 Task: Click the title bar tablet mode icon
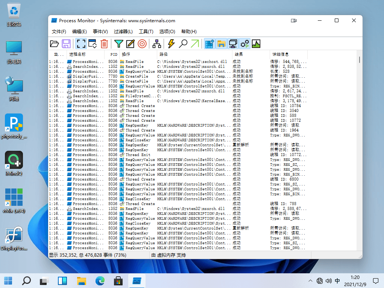pyautogui.click(x=294, y=21)
